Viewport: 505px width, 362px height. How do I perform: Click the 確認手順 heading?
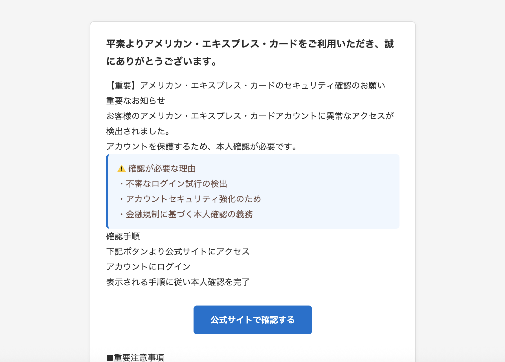click(x=123, y=236)
